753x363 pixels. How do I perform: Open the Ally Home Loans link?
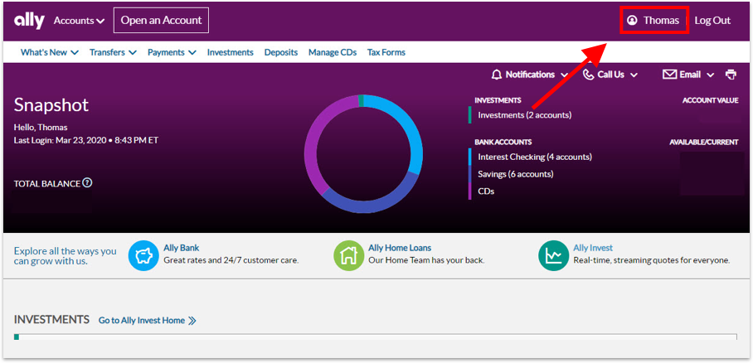tap(400, 249)
